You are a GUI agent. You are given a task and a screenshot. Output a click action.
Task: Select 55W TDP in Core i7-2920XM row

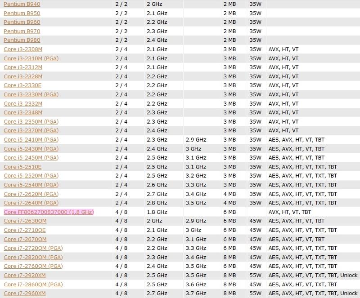[255, 275]
